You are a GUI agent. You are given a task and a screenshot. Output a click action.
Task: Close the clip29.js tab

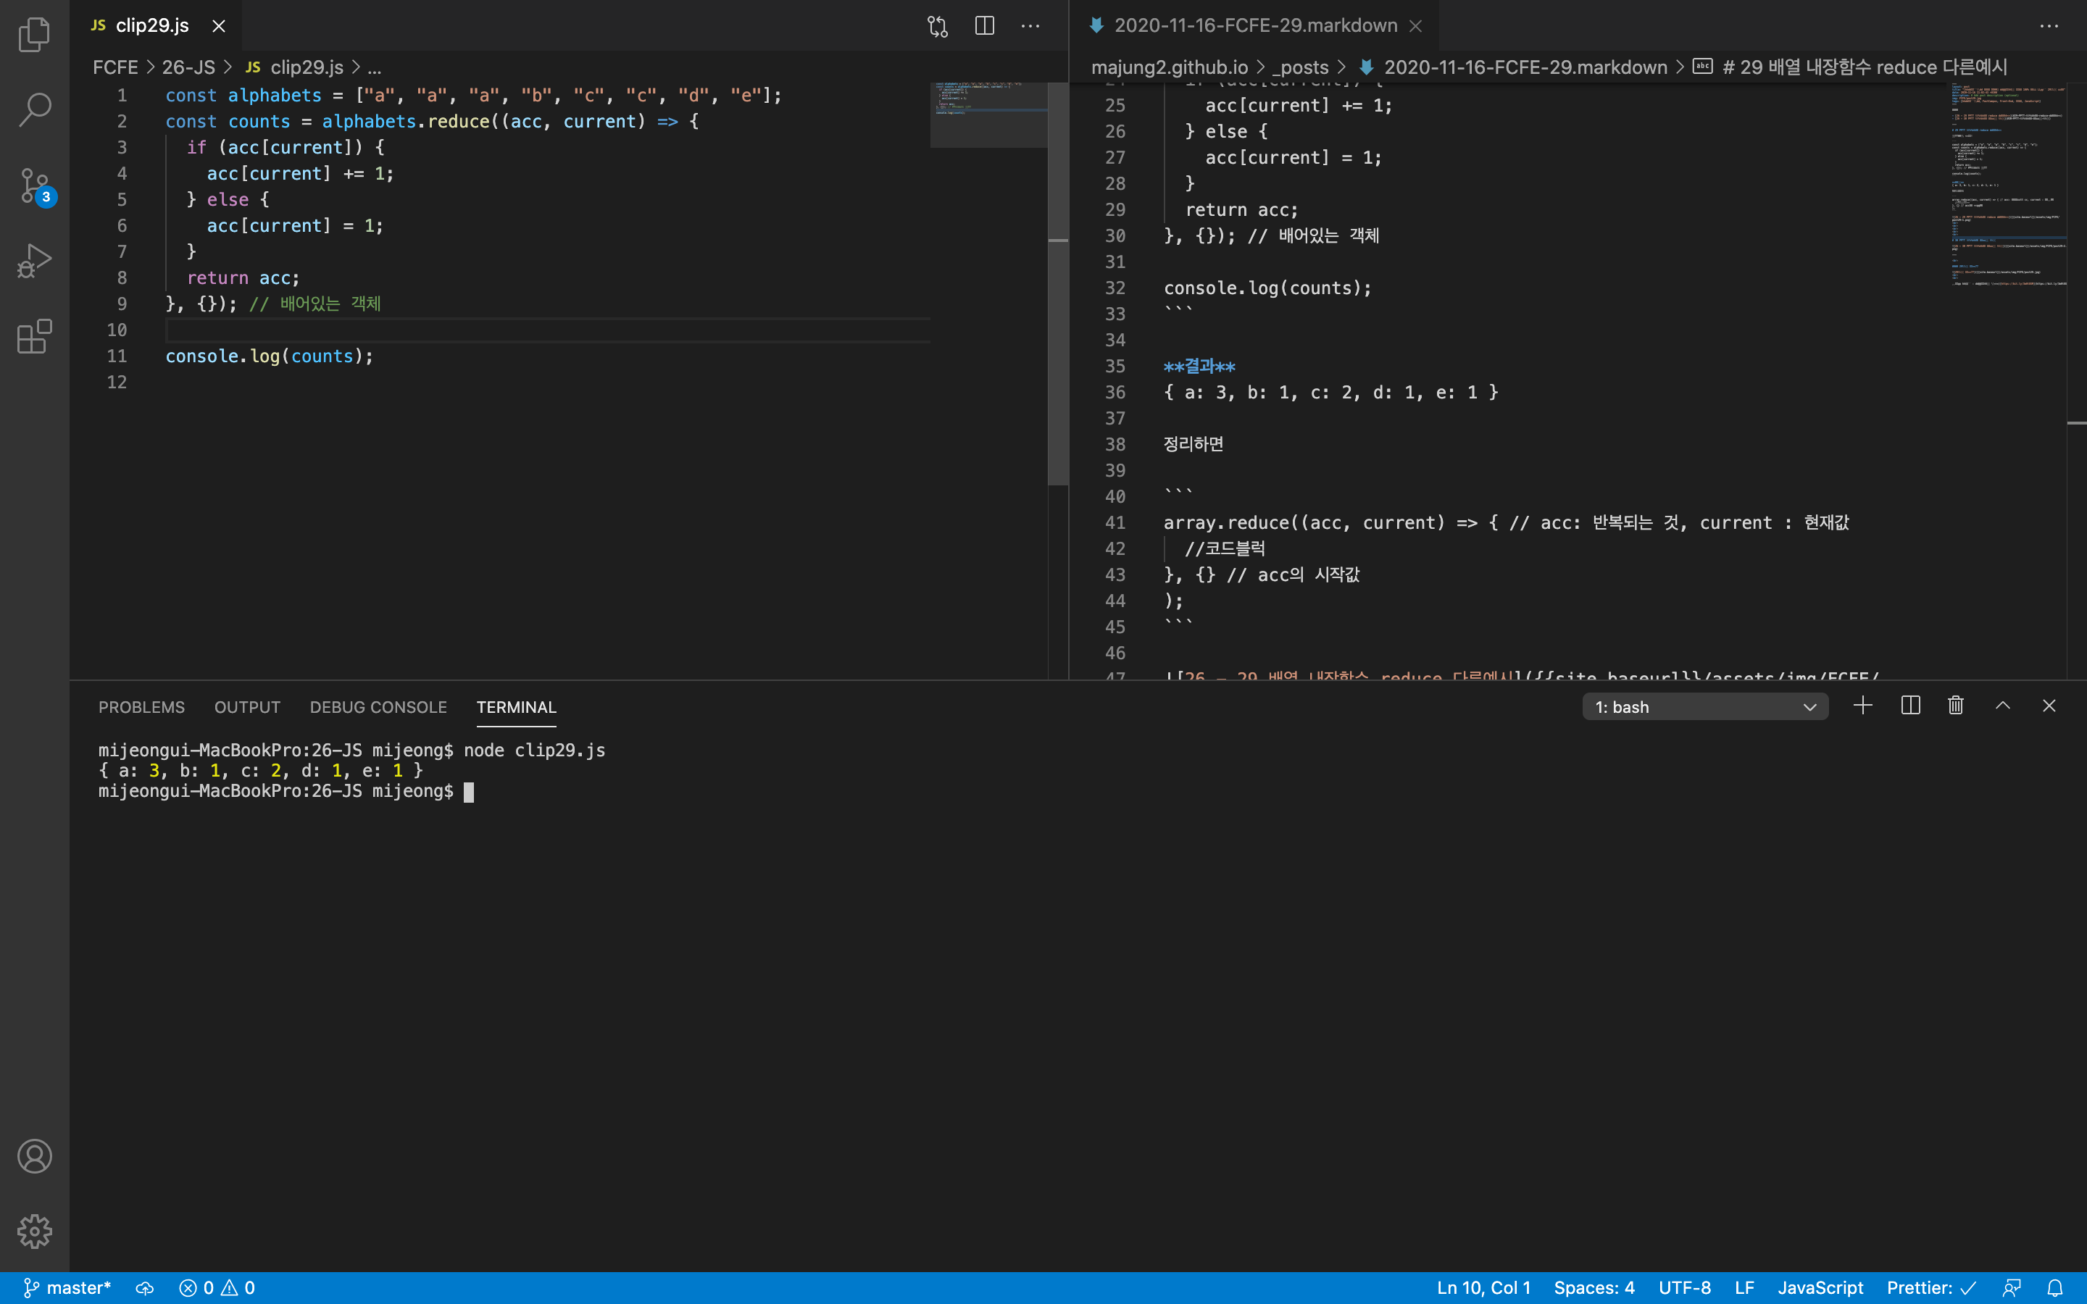(x=219, y=26)
